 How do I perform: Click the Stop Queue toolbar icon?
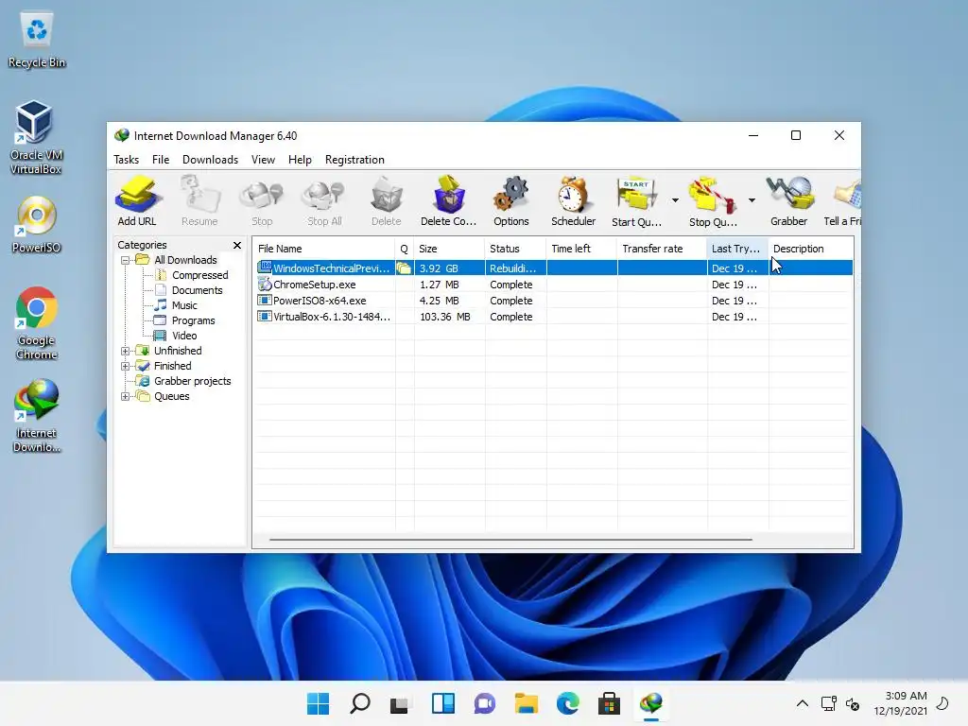coord(713,201)
